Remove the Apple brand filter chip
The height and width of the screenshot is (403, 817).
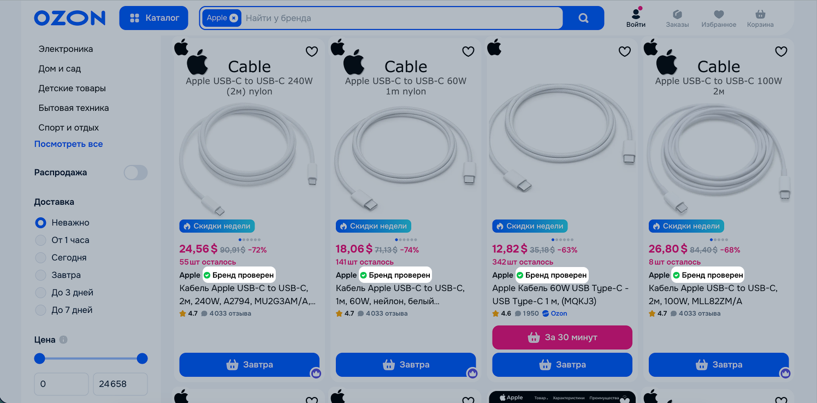234,18
